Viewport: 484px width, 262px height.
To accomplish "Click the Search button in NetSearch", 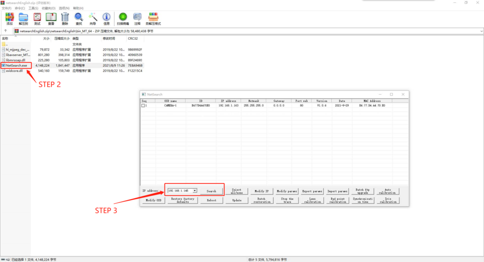I will pyautogui.click(x=211, y=191).
